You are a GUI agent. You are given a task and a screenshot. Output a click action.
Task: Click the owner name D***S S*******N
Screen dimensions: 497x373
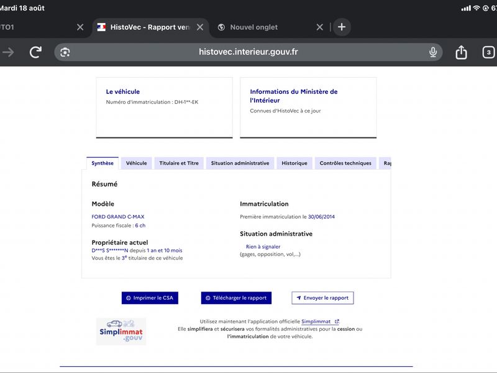[110, 251]
